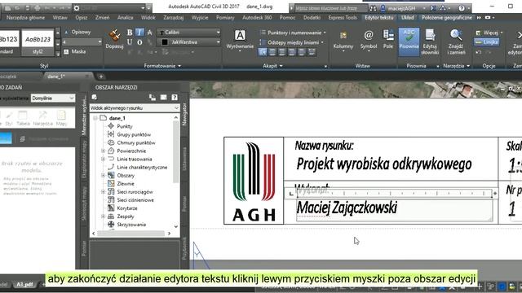Expand the Linie trasowania tree node
The height and width of the screenshot is (293, 522).
103,160
